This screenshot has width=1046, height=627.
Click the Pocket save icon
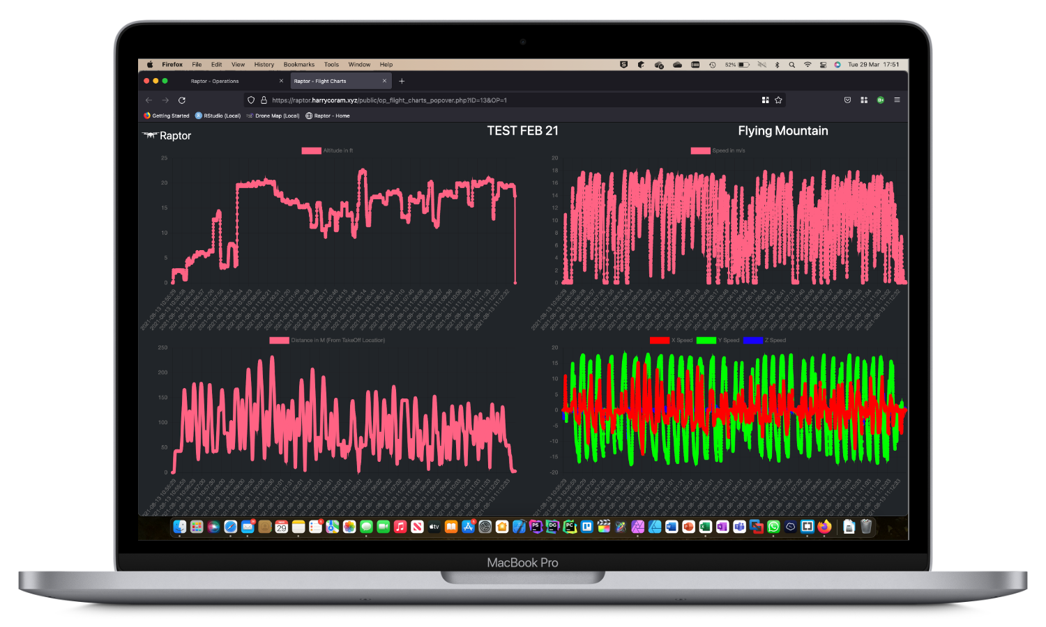[847, 100]
